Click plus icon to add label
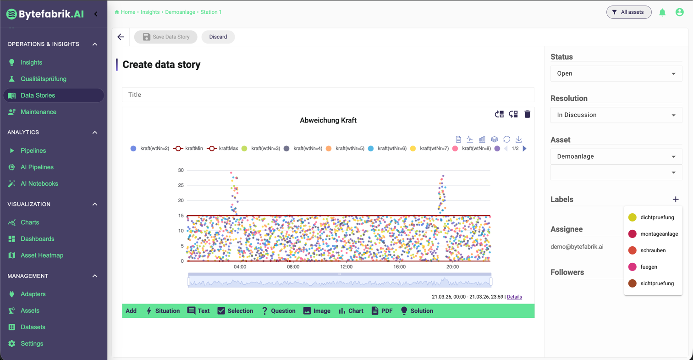Viewport: 693px width, 360px height. coord(675,199)
